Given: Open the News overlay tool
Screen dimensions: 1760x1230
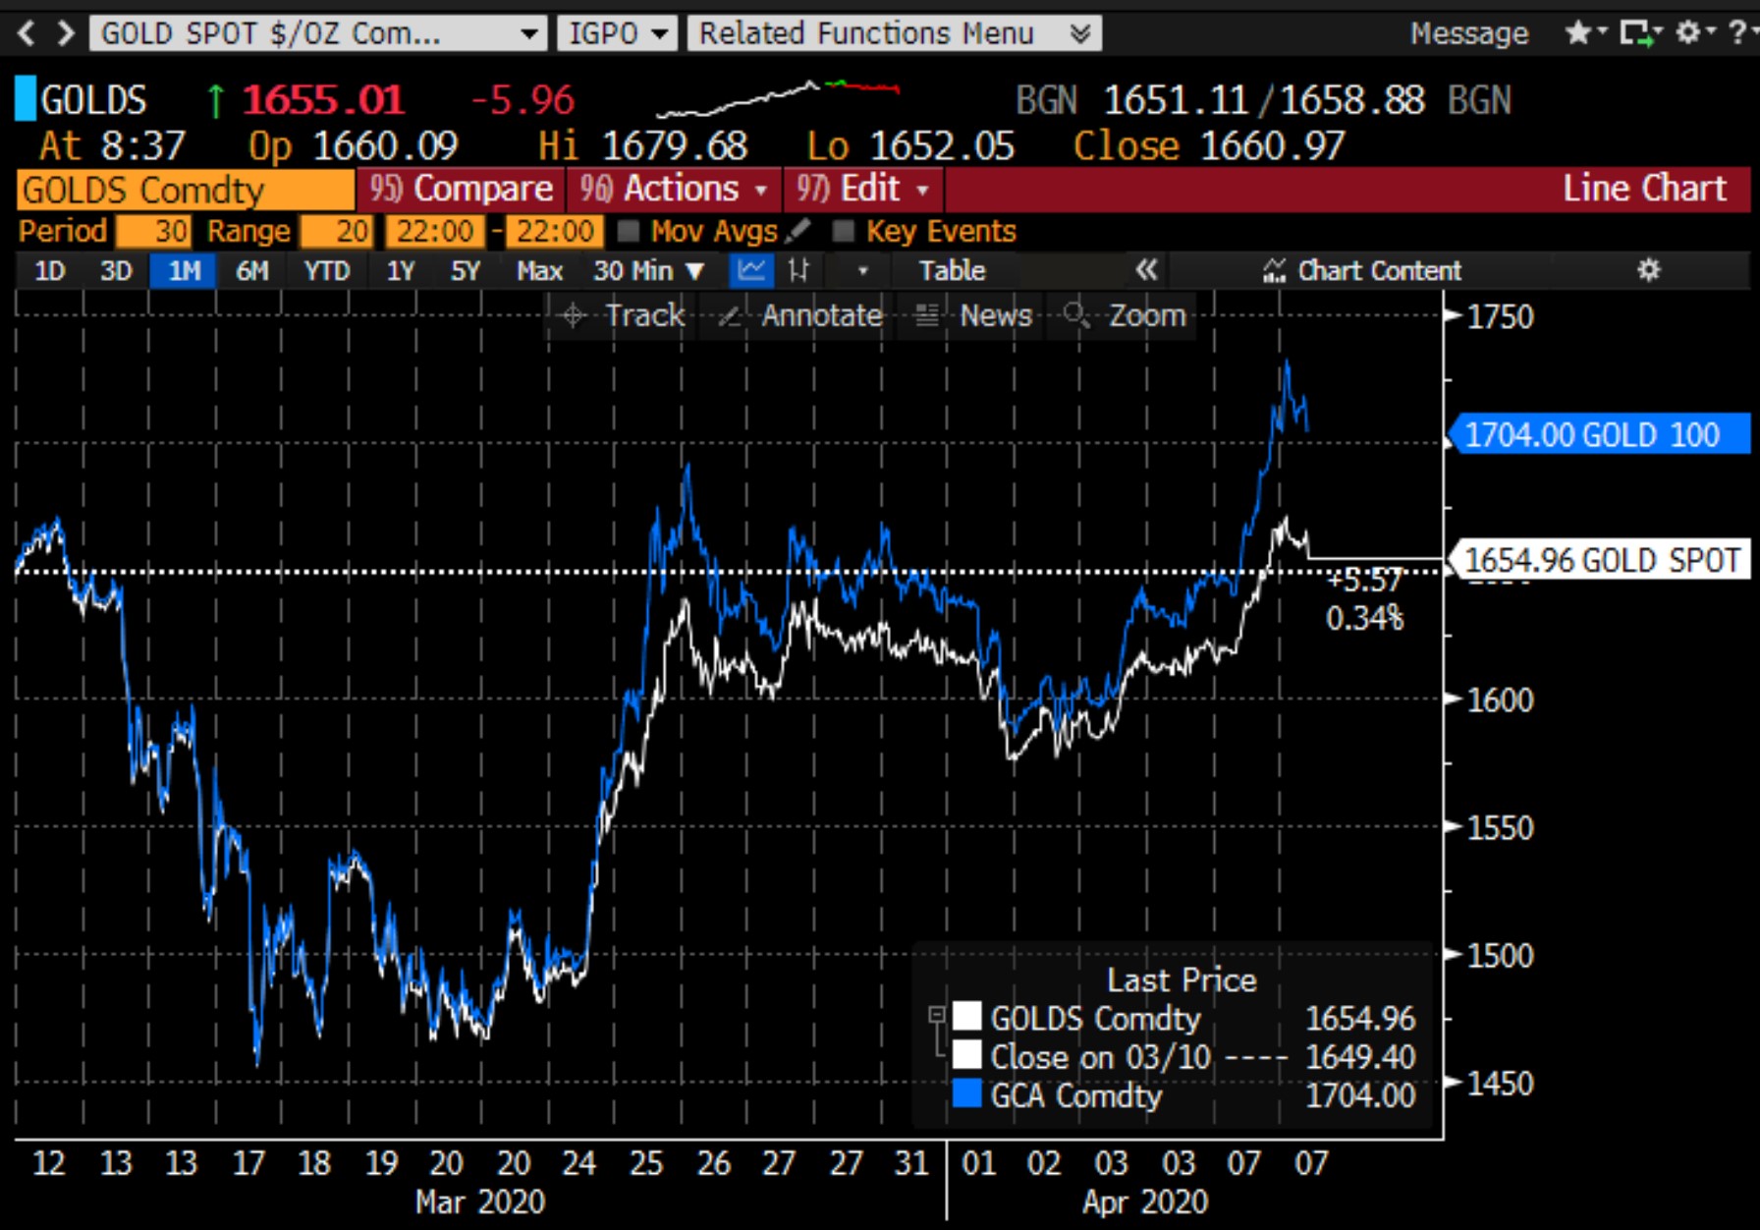Looking at the screenshot, I should [x=972, y=315].
